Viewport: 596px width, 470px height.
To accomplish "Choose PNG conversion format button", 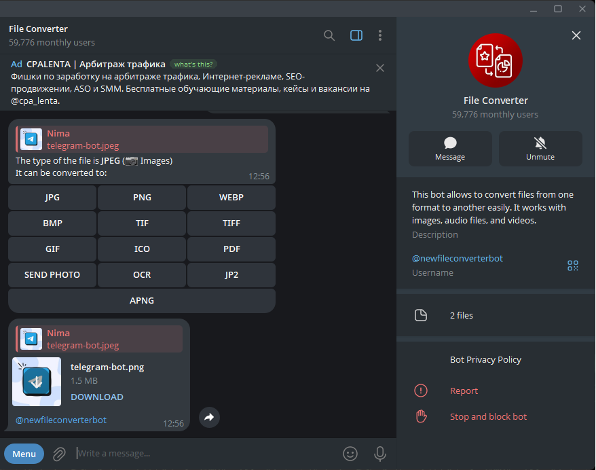I will (x=142, y=198).
